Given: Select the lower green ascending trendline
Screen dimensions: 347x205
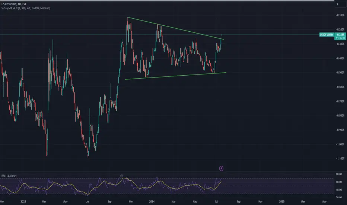Looking at the screenshot, I should (175, 76).
